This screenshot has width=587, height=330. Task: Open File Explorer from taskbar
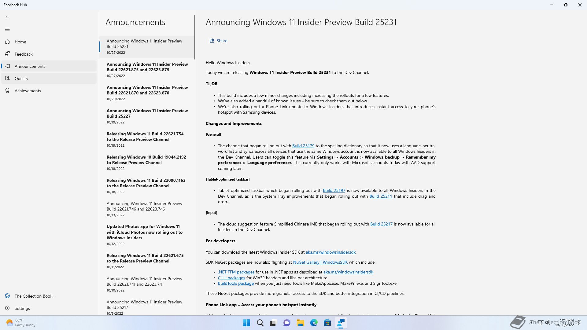tap(300, 323)
